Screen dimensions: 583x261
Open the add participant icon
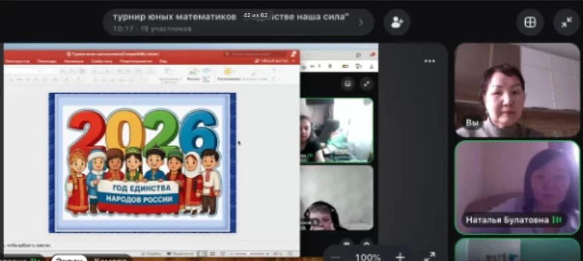397,22
